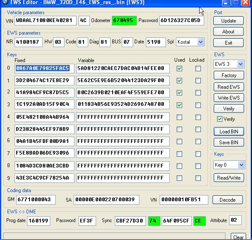Click key 9 fixed code 43E3C4C9CF78254A
This screenshot has height=240, width=252.
(x=44, y=178)
